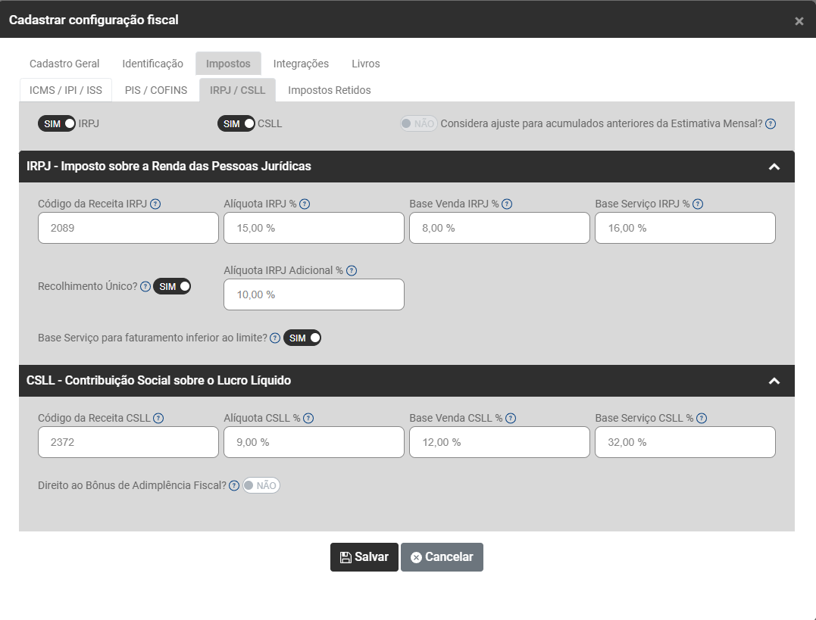The image size is (816, 620).
Task: Click the Alíquota CSLL % input field
Action: pos(314,442)
